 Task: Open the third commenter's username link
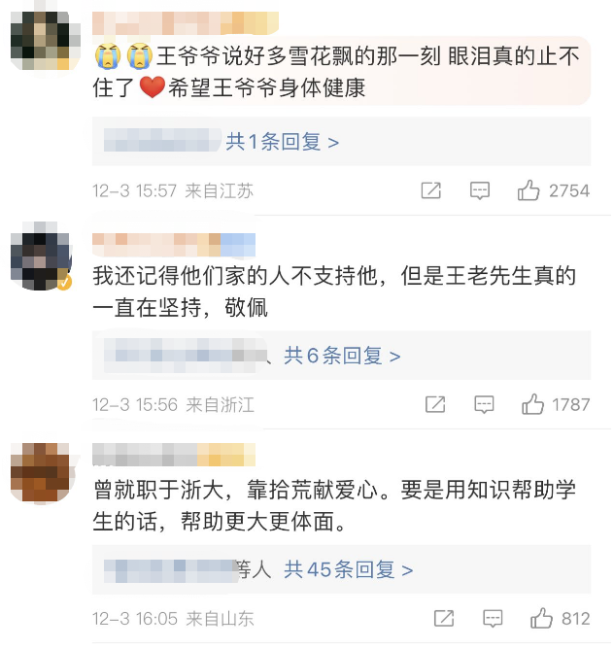point(174,455)
